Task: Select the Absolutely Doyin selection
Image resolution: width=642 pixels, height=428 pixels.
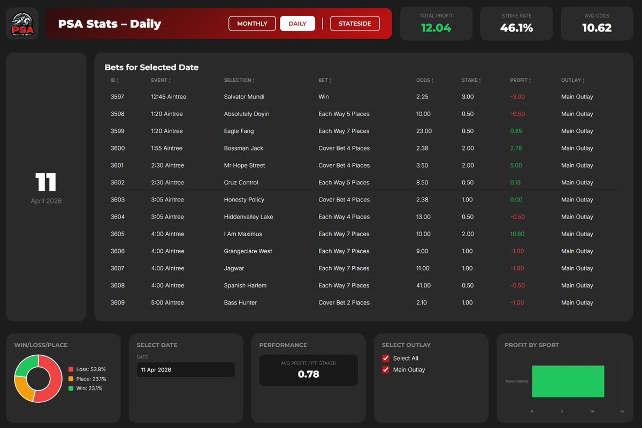Action: click(x=247, y=114)
